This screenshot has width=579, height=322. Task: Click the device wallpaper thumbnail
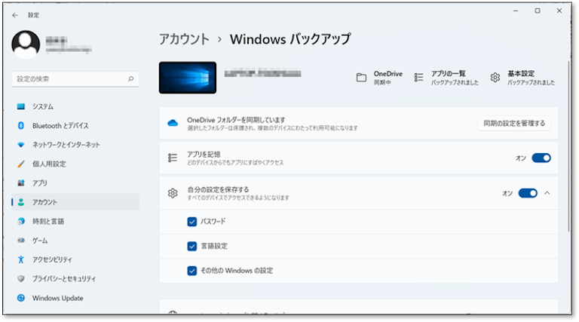pyautogui.click(x=188, y=78)
